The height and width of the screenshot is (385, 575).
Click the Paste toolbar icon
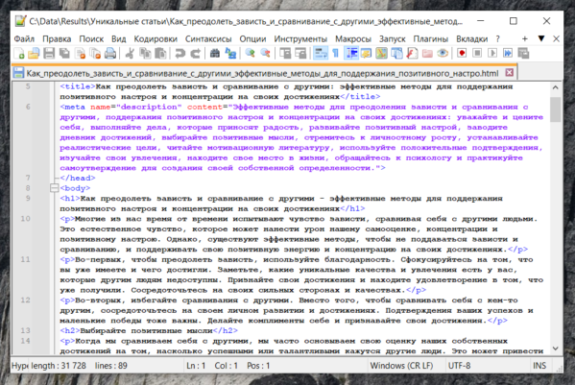160,54
